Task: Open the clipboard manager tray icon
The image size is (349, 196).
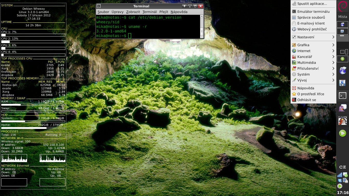Action: [345, 181]
